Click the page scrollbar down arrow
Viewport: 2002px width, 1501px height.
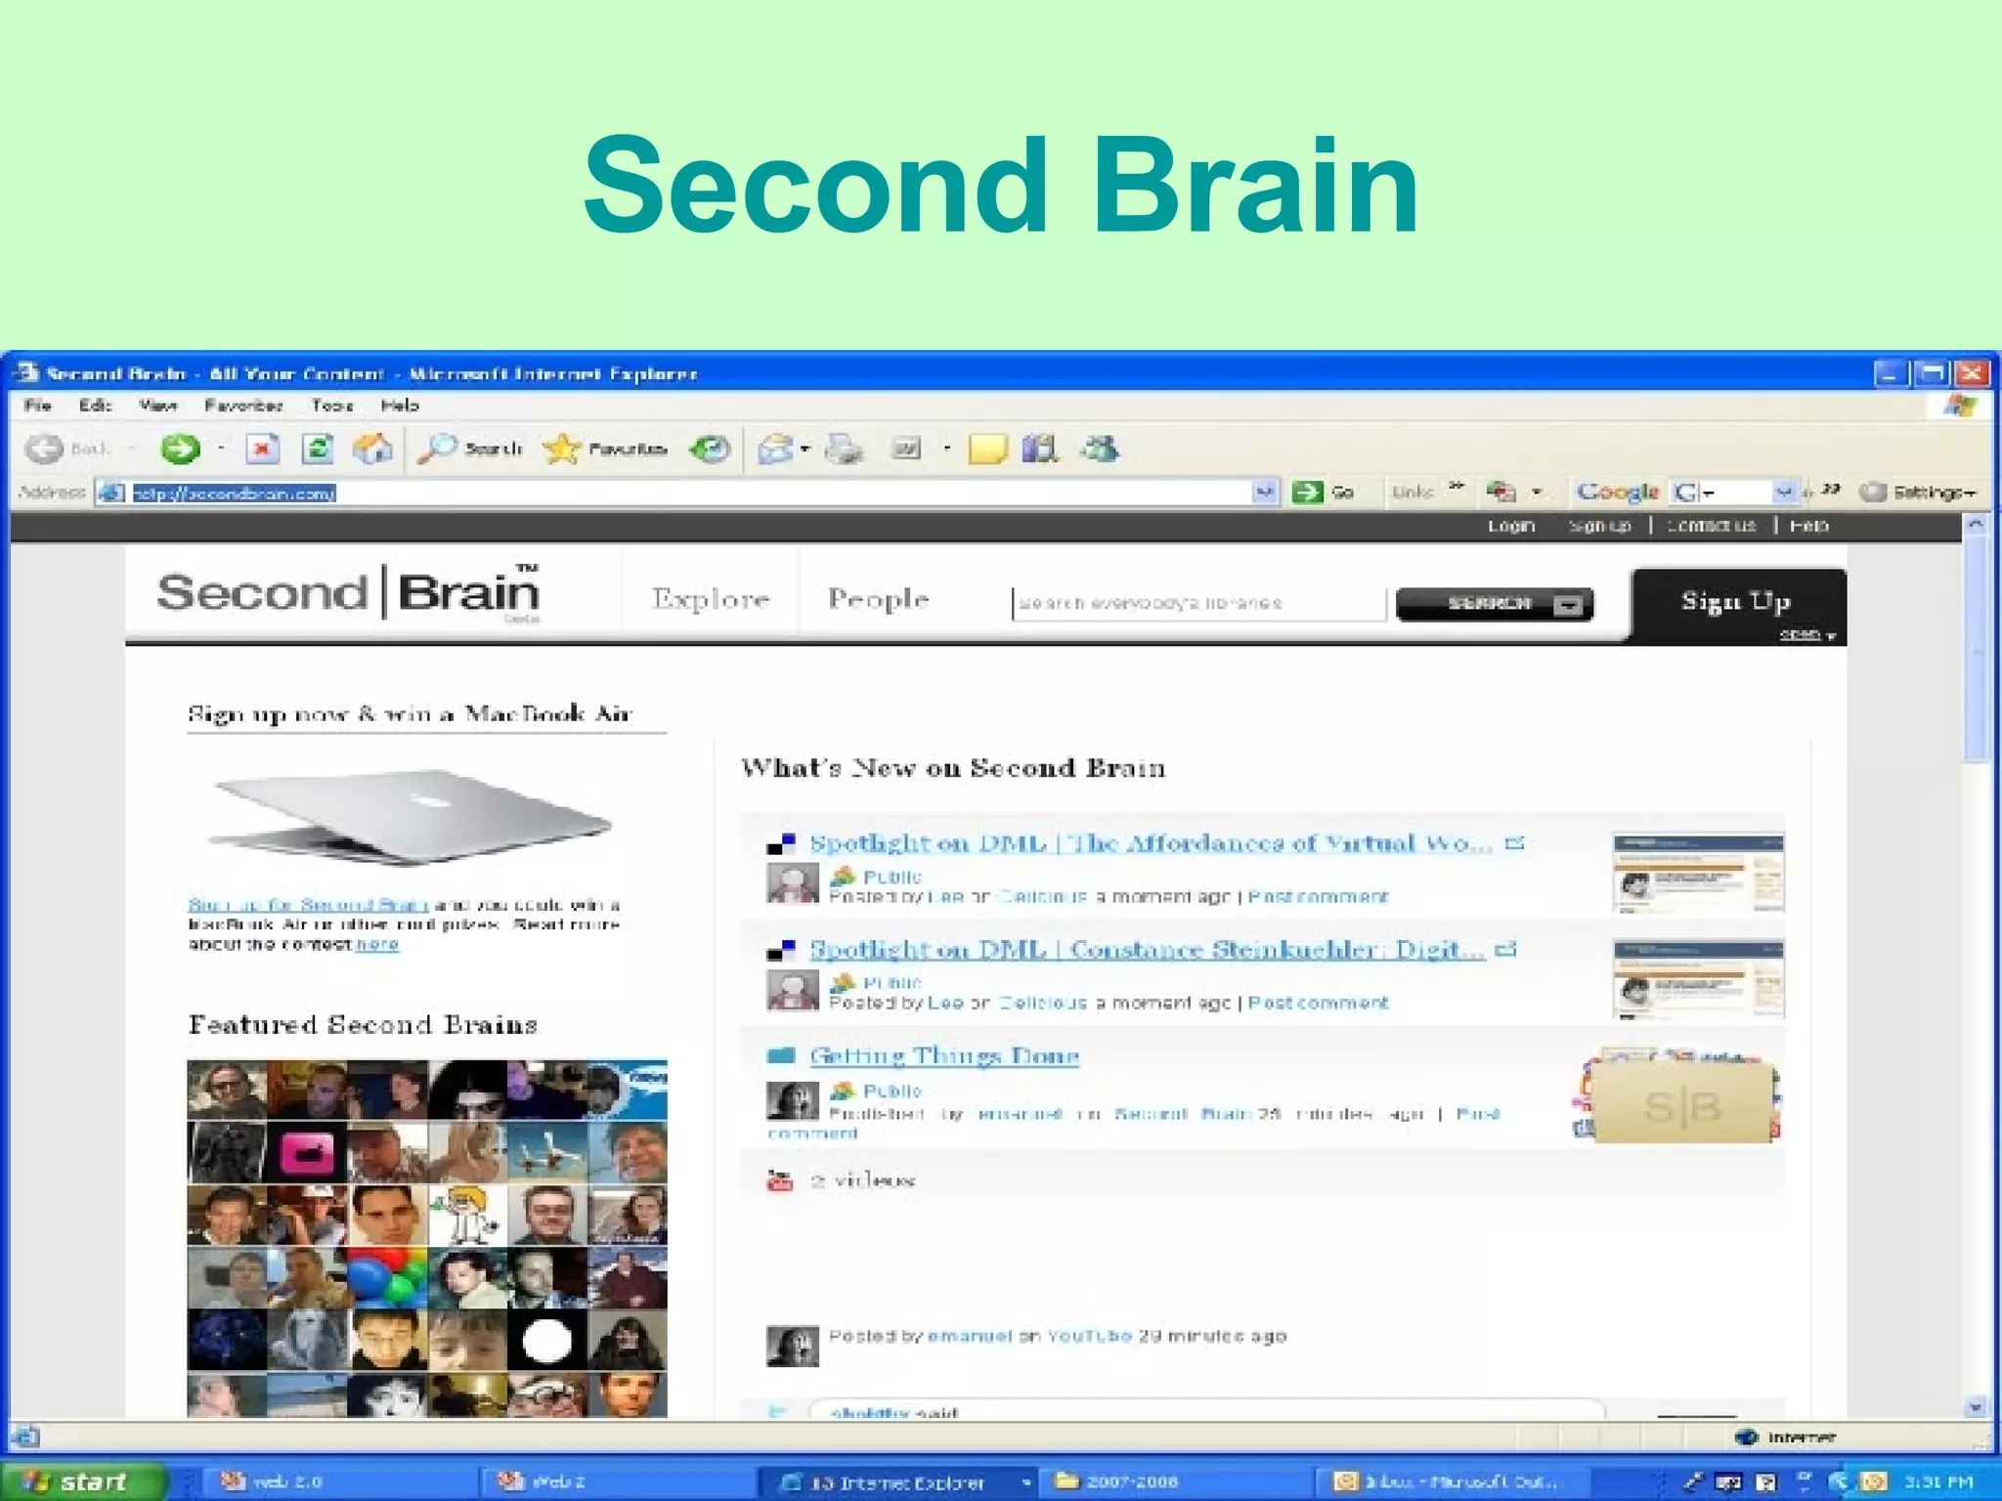click(x=1976, y=1408)
